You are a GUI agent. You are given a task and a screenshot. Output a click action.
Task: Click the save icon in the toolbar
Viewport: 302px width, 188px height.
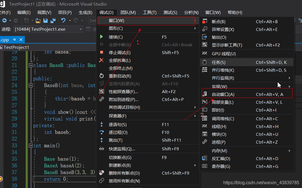[45, 21]
